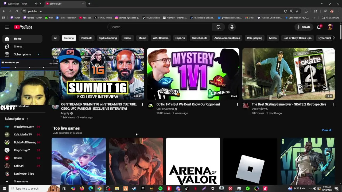This screenshot has height=192, width=342.
Task: Select the All filter chip
Action: (x=56, y=38)
